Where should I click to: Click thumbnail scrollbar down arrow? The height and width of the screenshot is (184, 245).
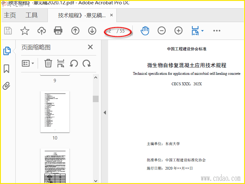(96, 181)
